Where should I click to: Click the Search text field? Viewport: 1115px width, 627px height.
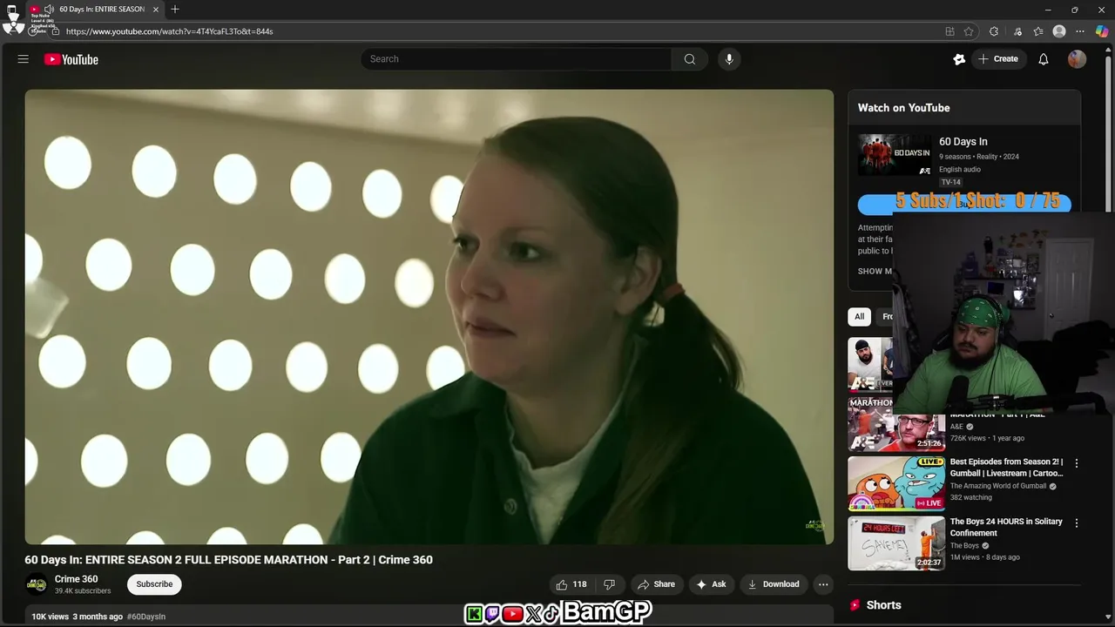pos(516,59)
